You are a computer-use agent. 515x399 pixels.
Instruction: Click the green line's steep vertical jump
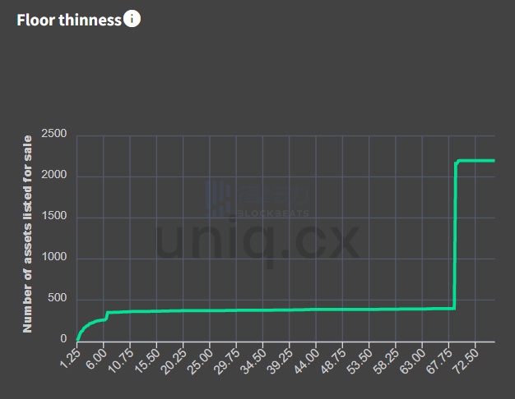(455, 238)
